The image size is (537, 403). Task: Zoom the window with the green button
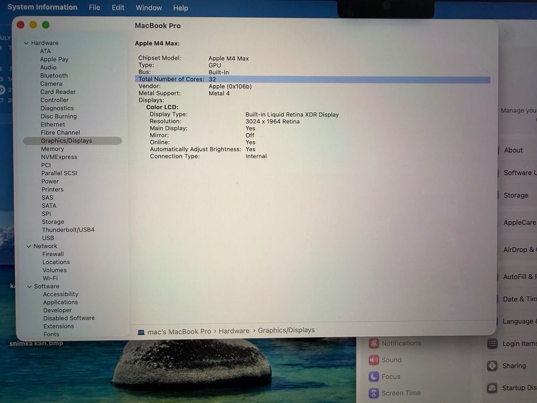point(46,25)
